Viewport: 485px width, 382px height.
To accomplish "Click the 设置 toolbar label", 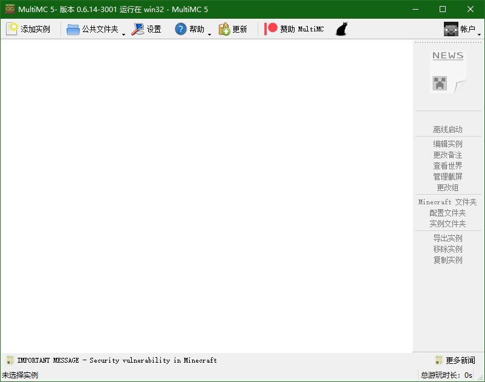I will tap(154, 29).
